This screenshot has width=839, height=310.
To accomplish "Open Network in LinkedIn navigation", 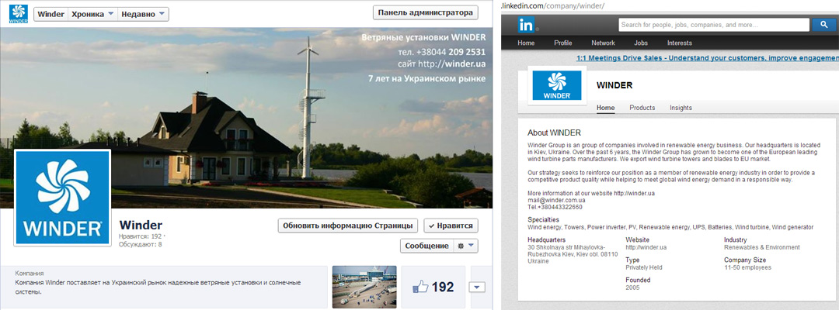I will coord(603,43).
